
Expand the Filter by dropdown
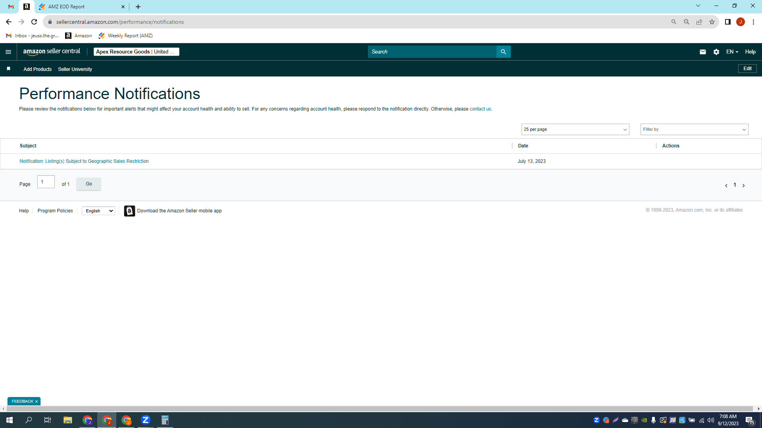(x=695, y=130)
